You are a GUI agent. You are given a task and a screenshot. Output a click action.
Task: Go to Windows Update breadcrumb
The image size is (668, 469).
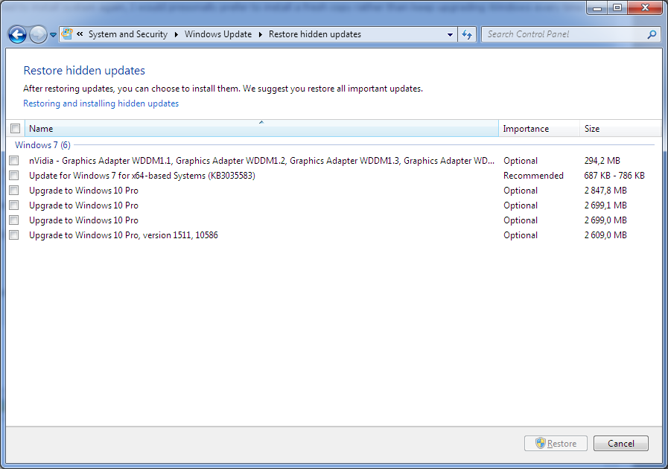[x=218, y=34]
